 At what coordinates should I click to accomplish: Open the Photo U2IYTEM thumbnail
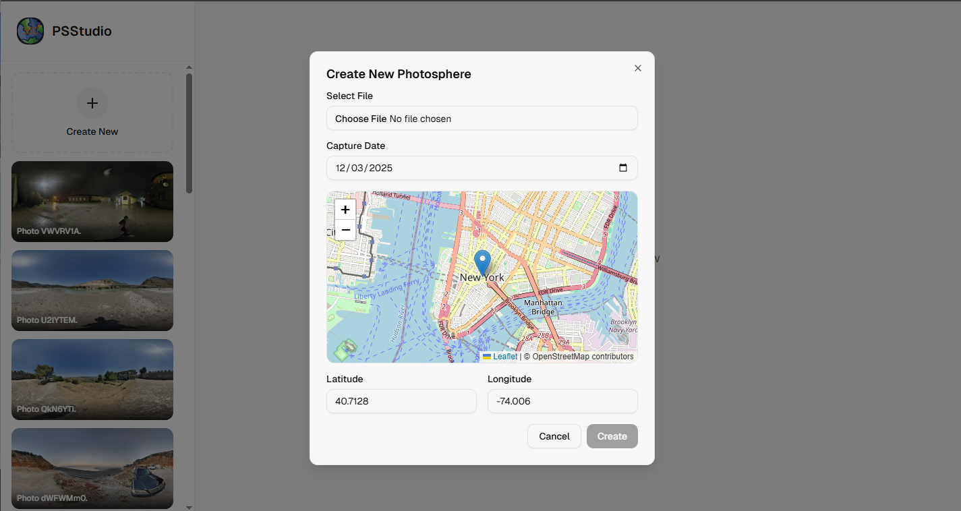[x=92, y=291]
